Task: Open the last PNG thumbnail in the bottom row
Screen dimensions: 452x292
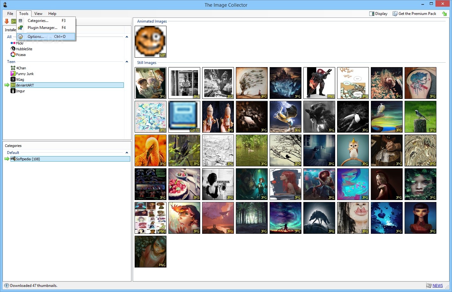Action: pos(151,252)
